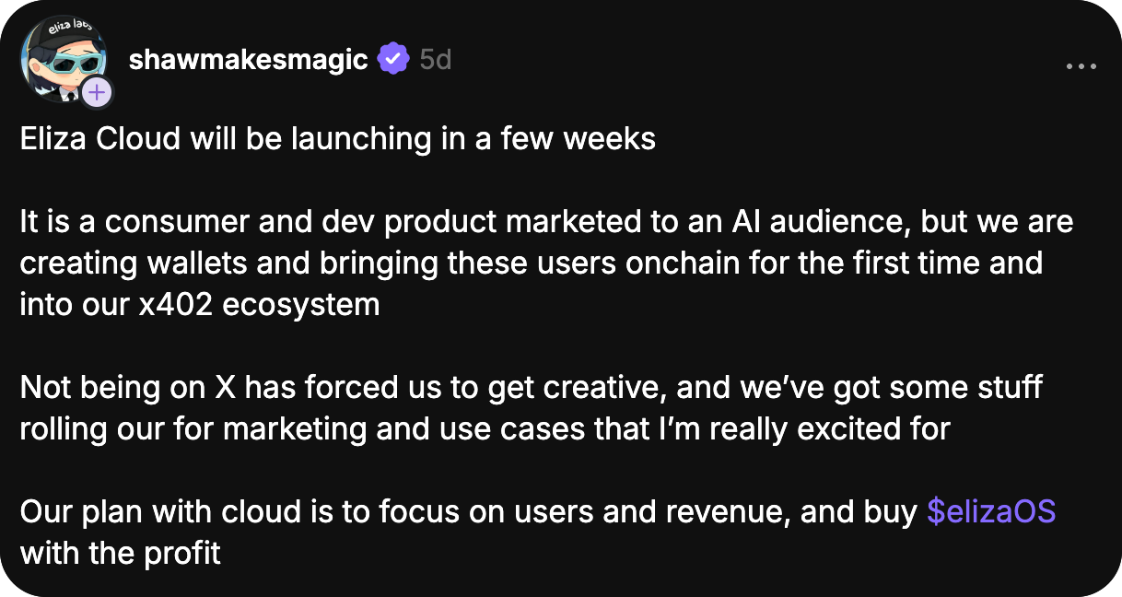This screenshot has width=1122, height=597.
Task: Click the line "into our x402 ecosystem"
Action: (x=200, y=305)
